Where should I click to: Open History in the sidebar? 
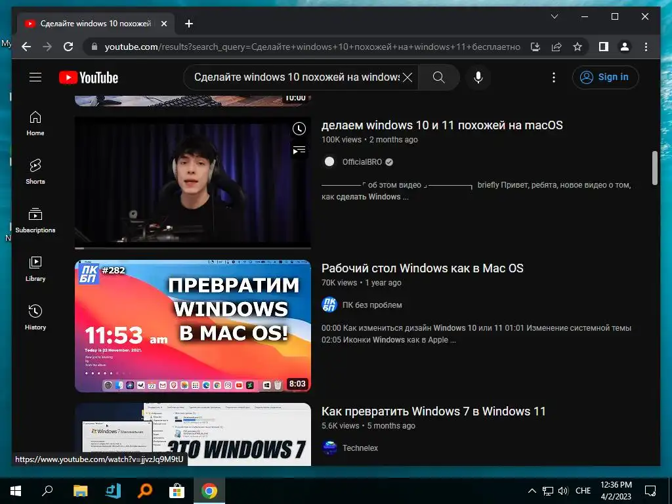[x=35, y=318]
